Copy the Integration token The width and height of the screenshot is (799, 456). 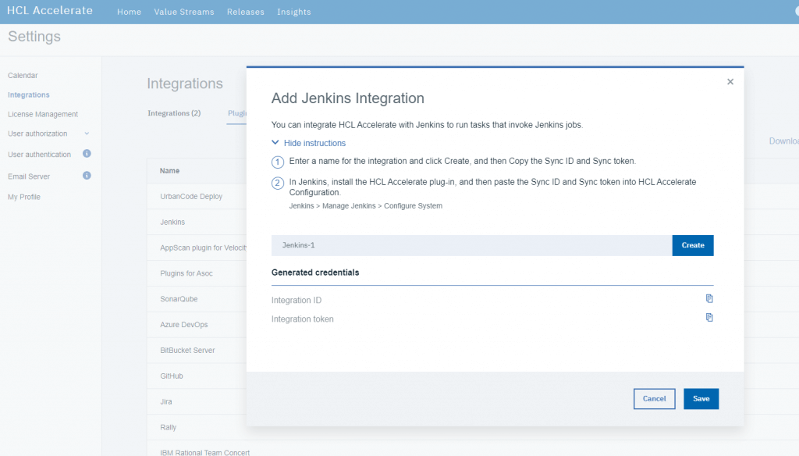709,317
